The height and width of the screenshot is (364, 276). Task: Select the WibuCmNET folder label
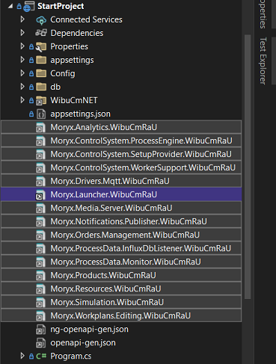coord(74,100)
